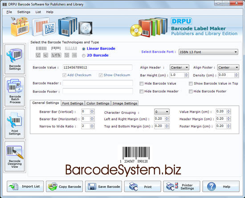
Task: Switch to General Settings tab
Action: click(45, 103)
